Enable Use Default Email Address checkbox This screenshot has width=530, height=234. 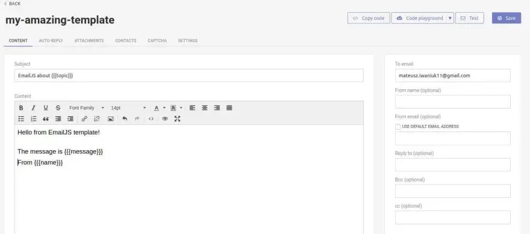(x=397, y=127)
